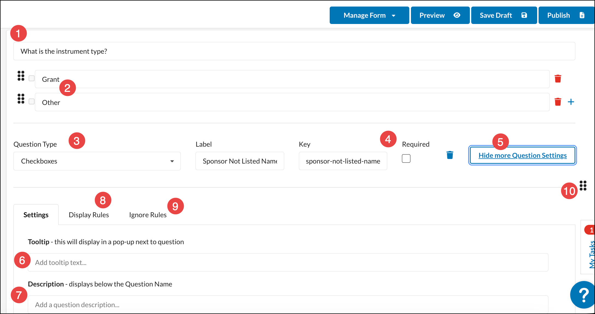595x314 pixels.
Task: Check the Other option checkbox
Action: (32, 101)
